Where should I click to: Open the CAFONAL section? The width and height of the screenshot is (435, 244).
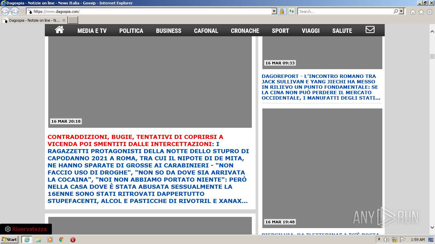tap(206, 30)
